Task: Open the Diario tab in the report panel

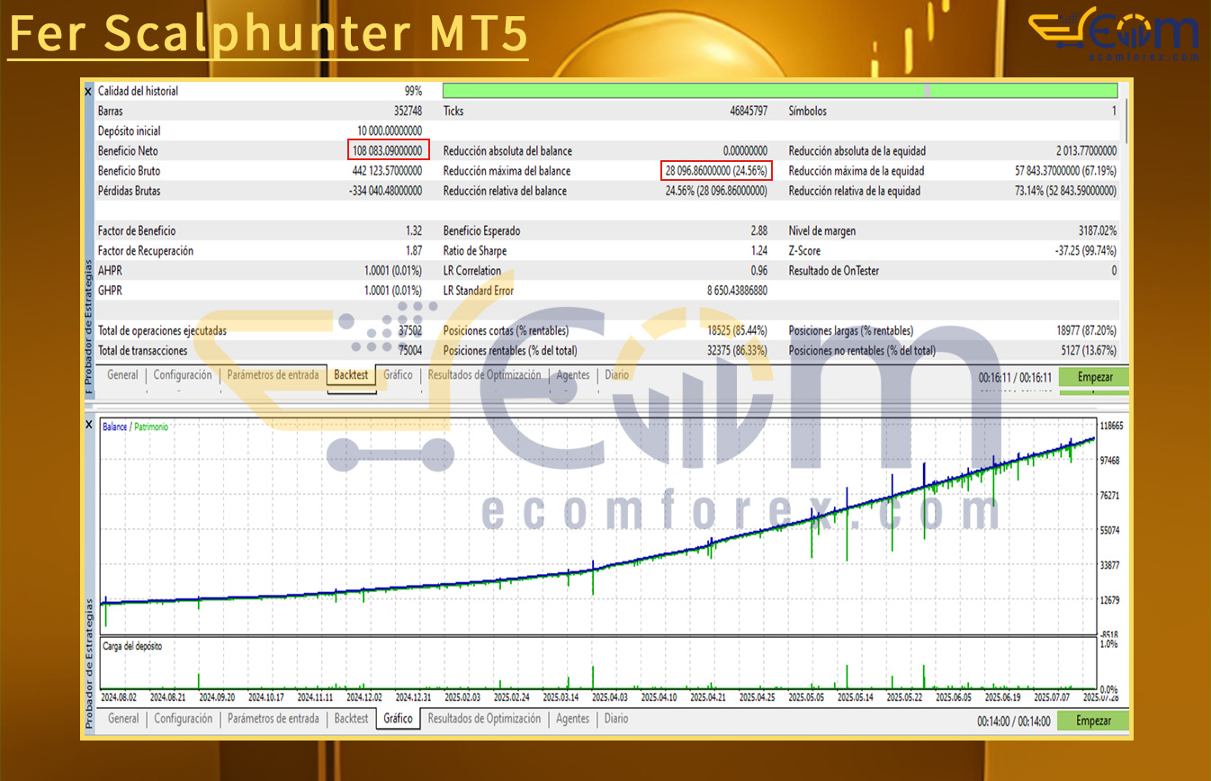Action: [x=616, y=375]
